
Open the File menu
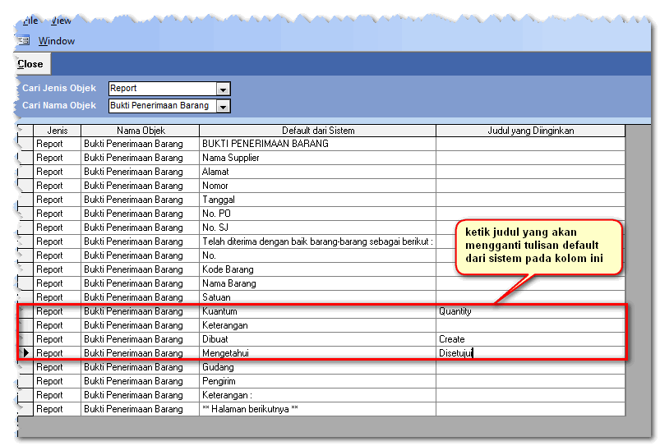[30, 21]
